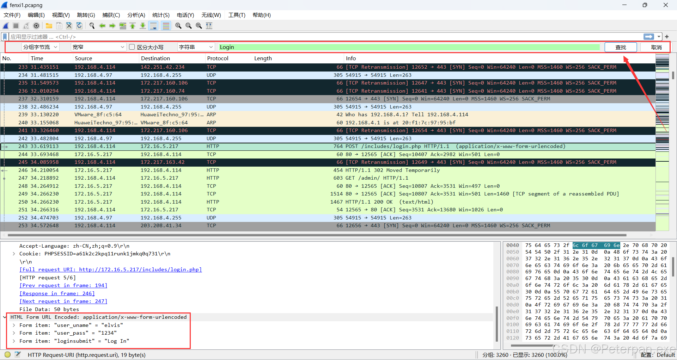Go forward in packet history arrow
Viewport: 677px width, 360px height.
point(112,26)
